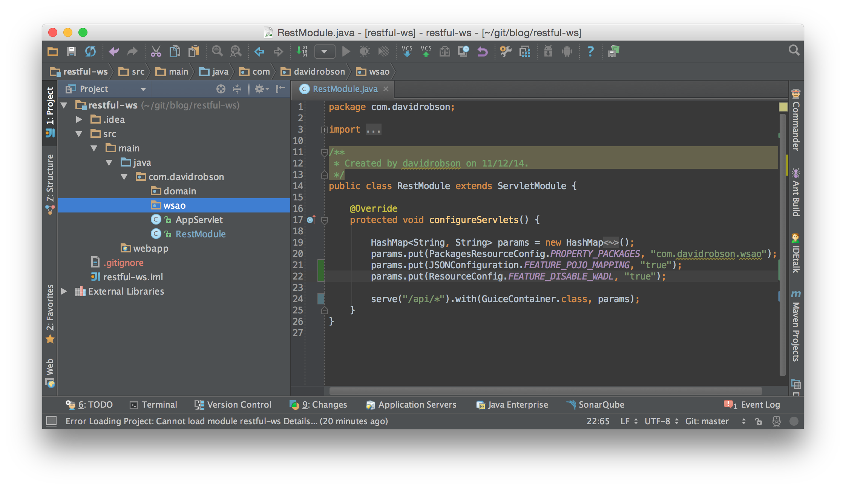This screenshot has height=489, width=846.
Task: Open the Commander side tab
Action: pyautogui.click(x=795, y=120)
